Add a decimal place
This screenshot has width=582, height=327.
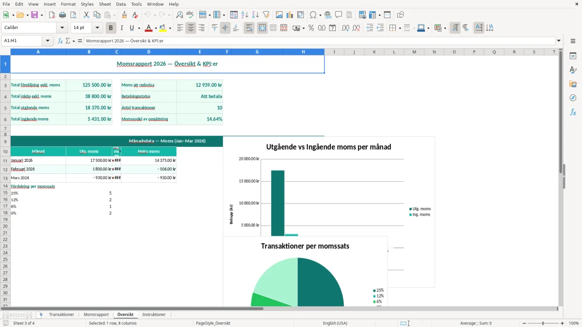[x=345, y=28]
